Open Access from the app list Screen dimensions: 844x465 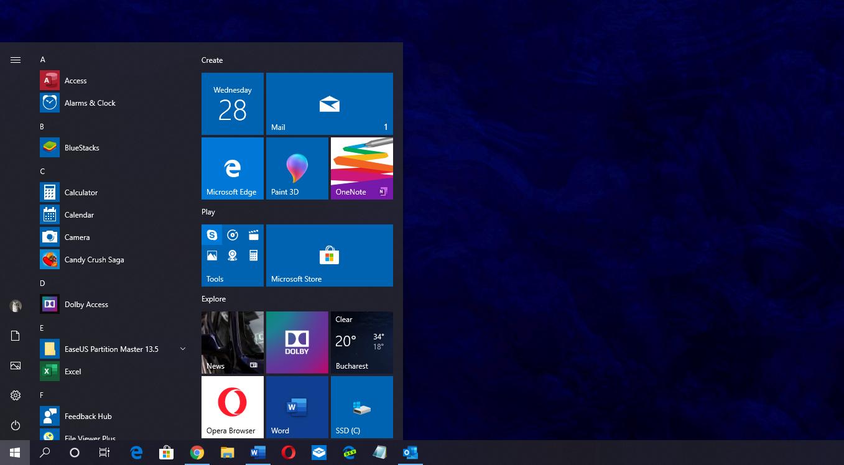click(x=113, y=81)
